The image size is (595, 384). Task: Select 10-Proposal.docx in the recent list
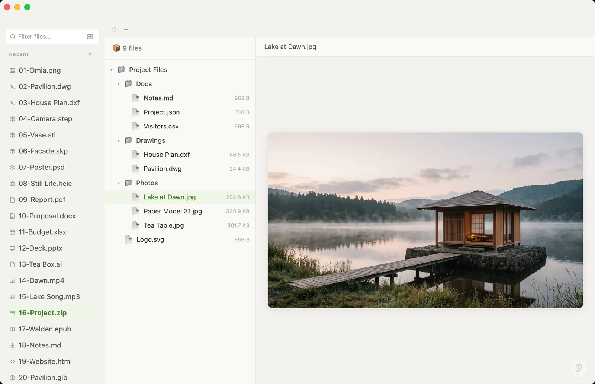tap(52, 216)
